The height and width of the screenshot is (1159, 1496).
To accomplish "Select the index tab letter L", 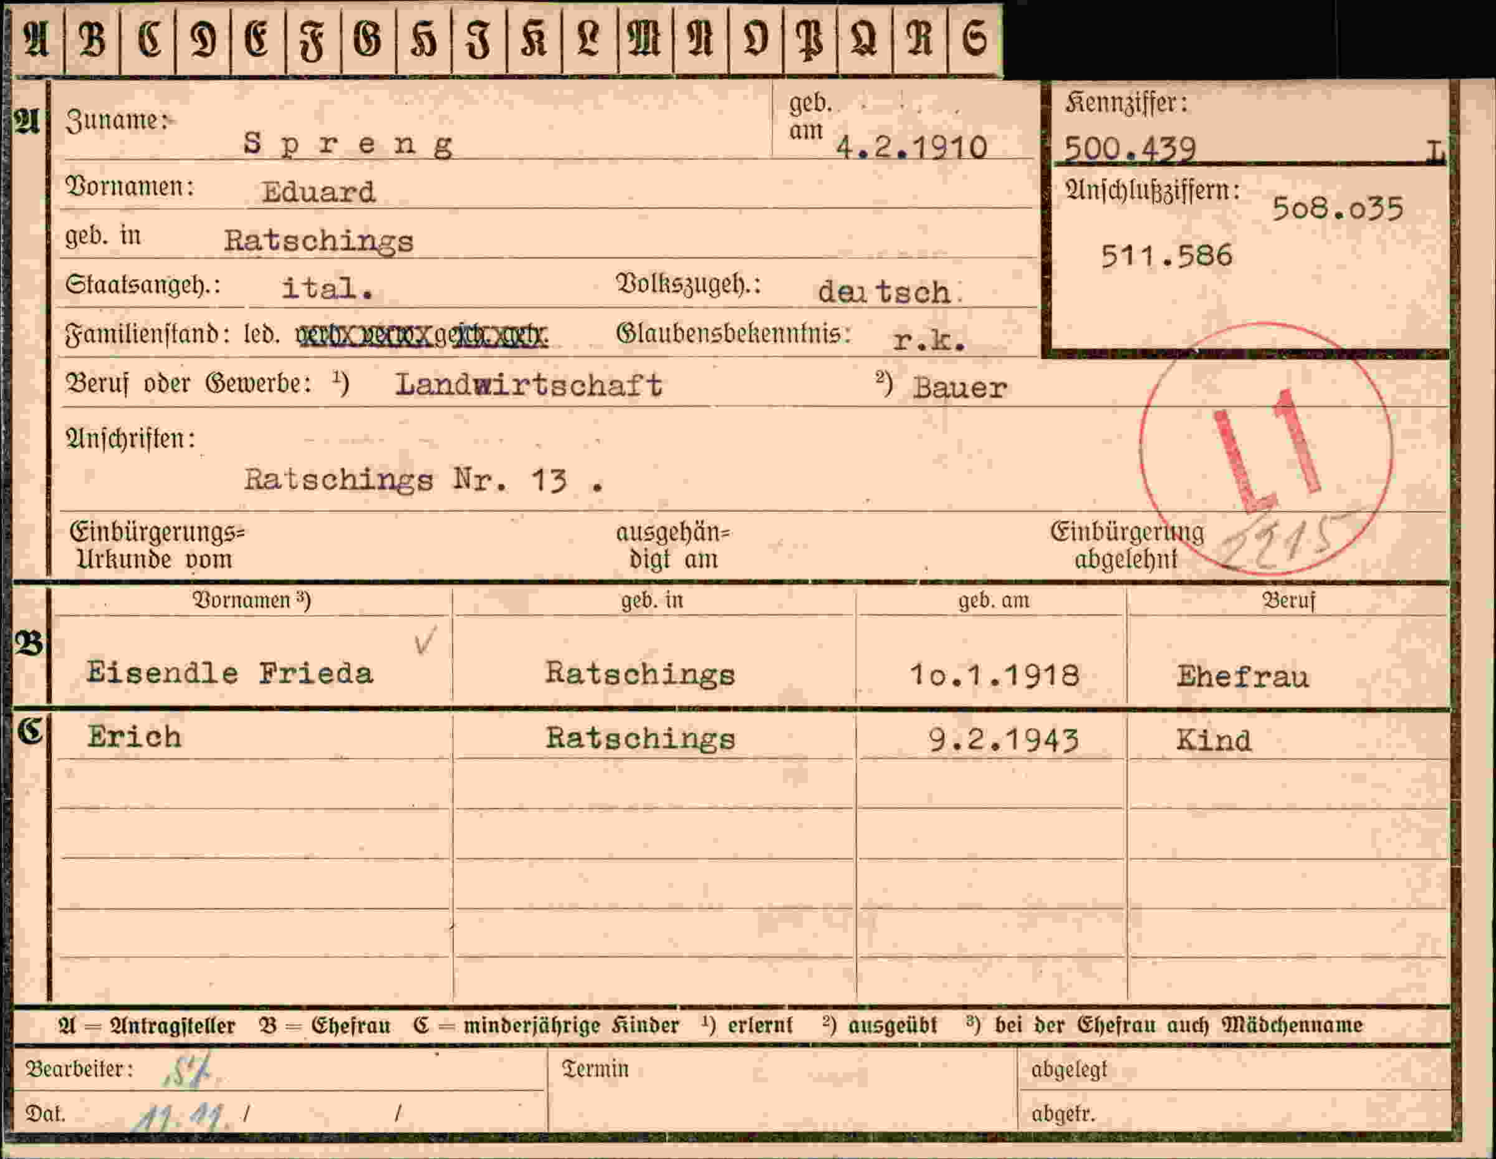I will point(589,39).
